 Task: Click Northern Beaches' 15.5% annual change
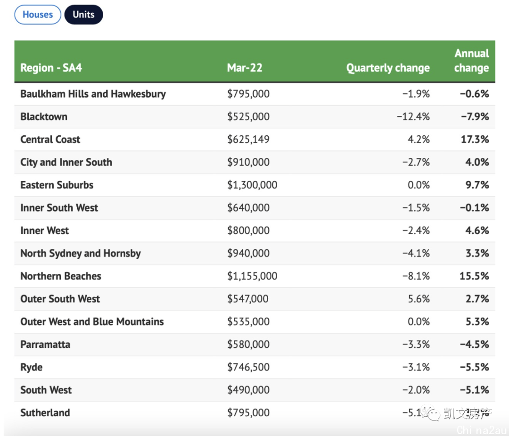coord(474,276)
